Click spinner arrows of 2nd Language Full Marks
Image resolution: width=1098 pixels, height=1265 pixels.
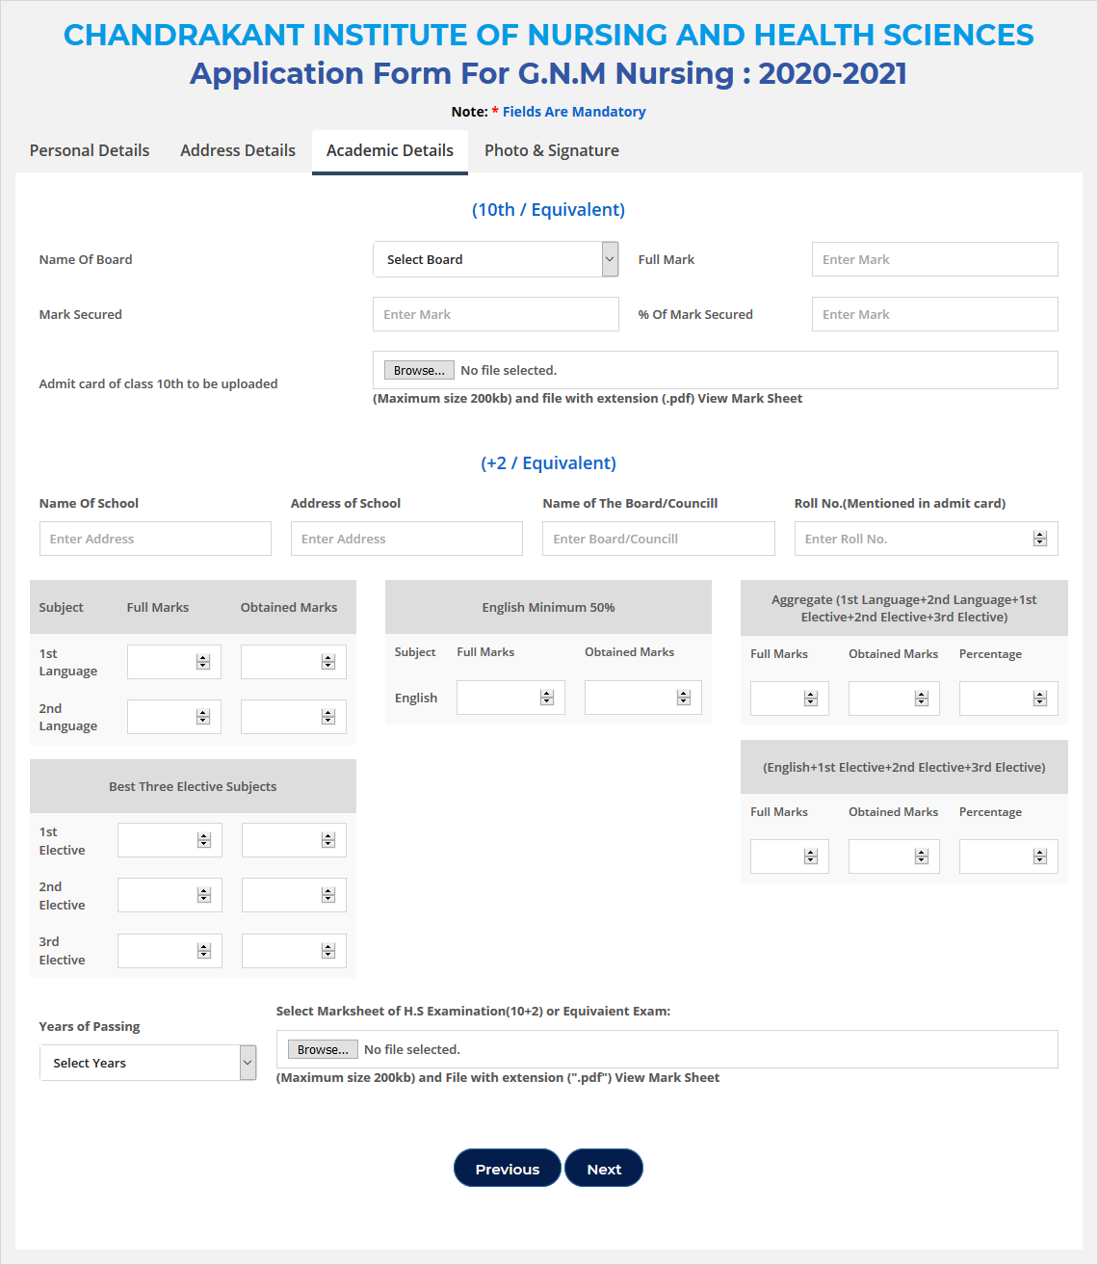pyautogui.click(x=203, y=717)
